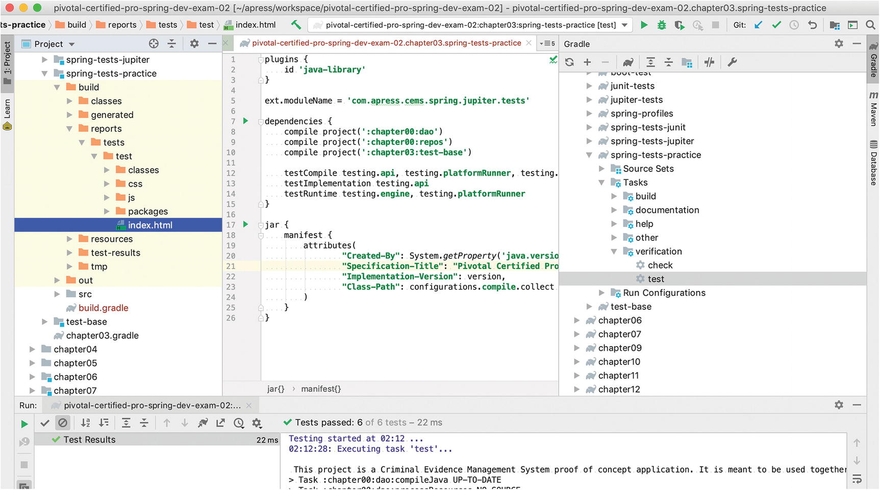Export test results icon
Image resolution: width=880 pixels, height=490 pixels.
coord(220,423)
